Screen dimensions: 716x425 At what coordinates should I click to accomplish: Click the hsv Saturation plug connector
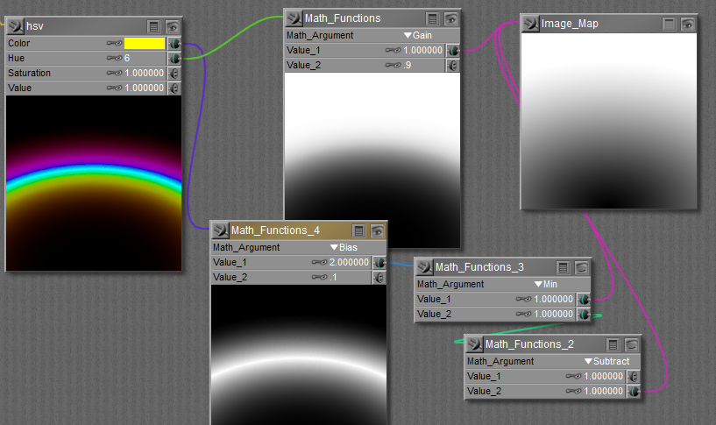click(x=174, y=73)
